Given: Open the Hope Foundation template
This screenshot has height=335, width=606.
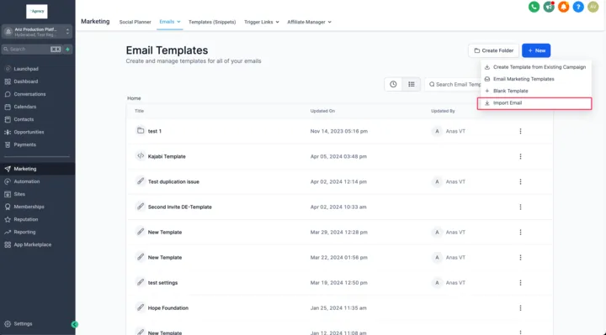Looking at the screenshot, I should pos(168,308).
